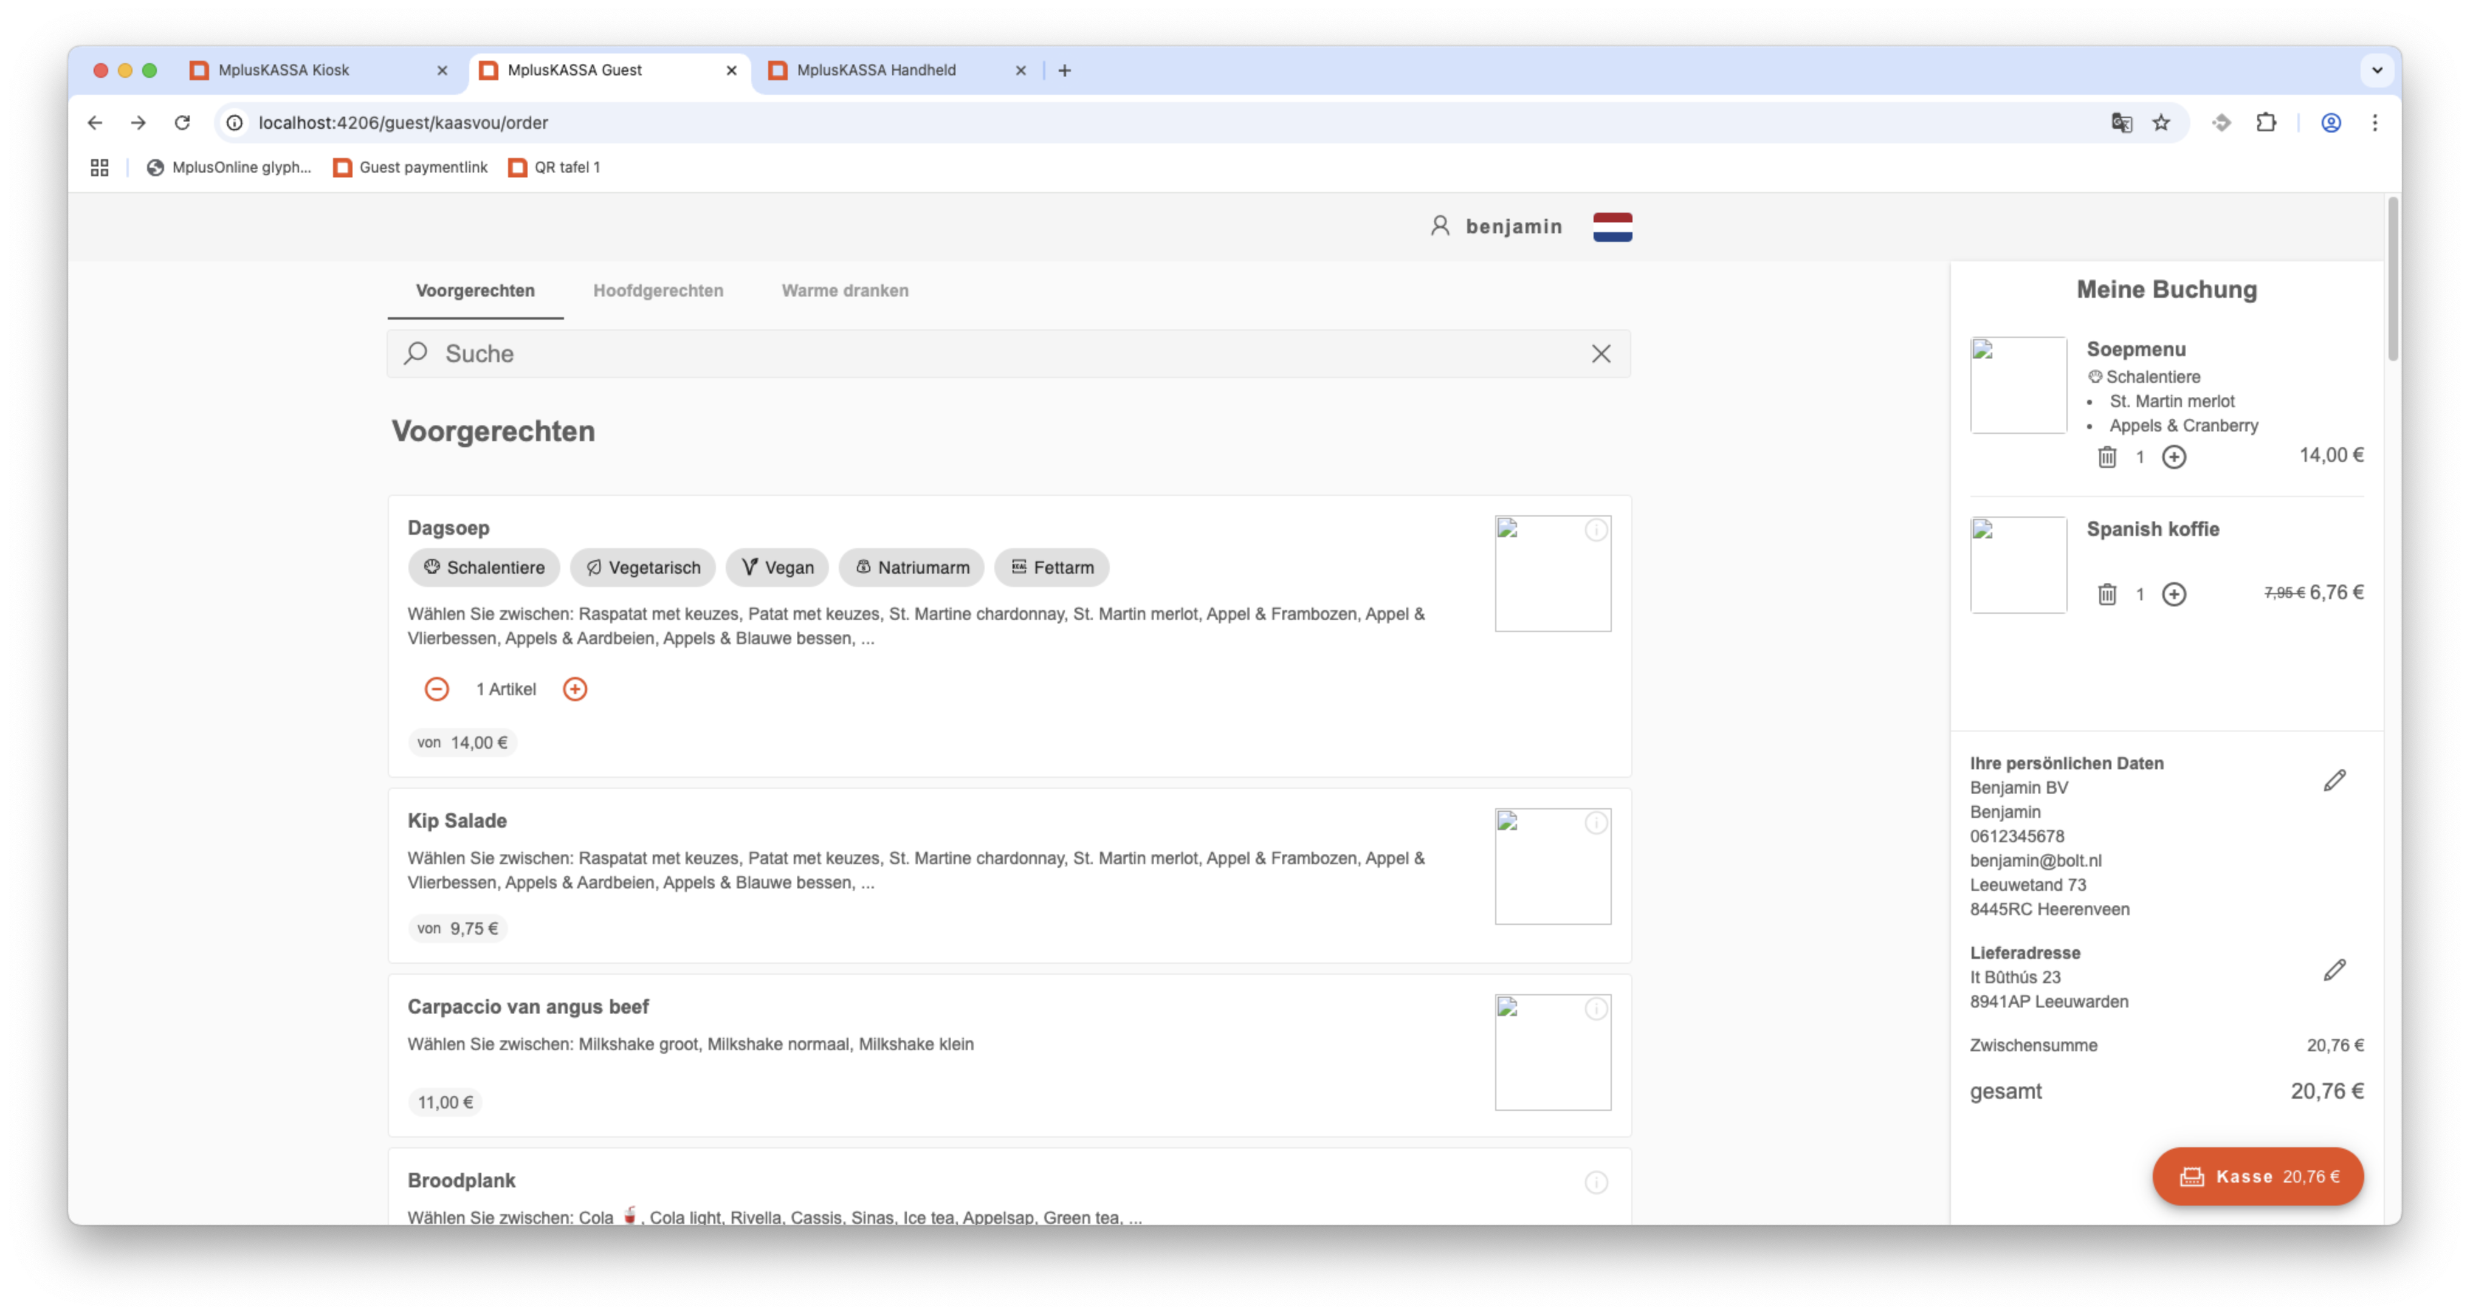Bookmark this page with star icon
This screenshot has width=2470, height=1315.
pyautogui.click(x=2160, y=123)
